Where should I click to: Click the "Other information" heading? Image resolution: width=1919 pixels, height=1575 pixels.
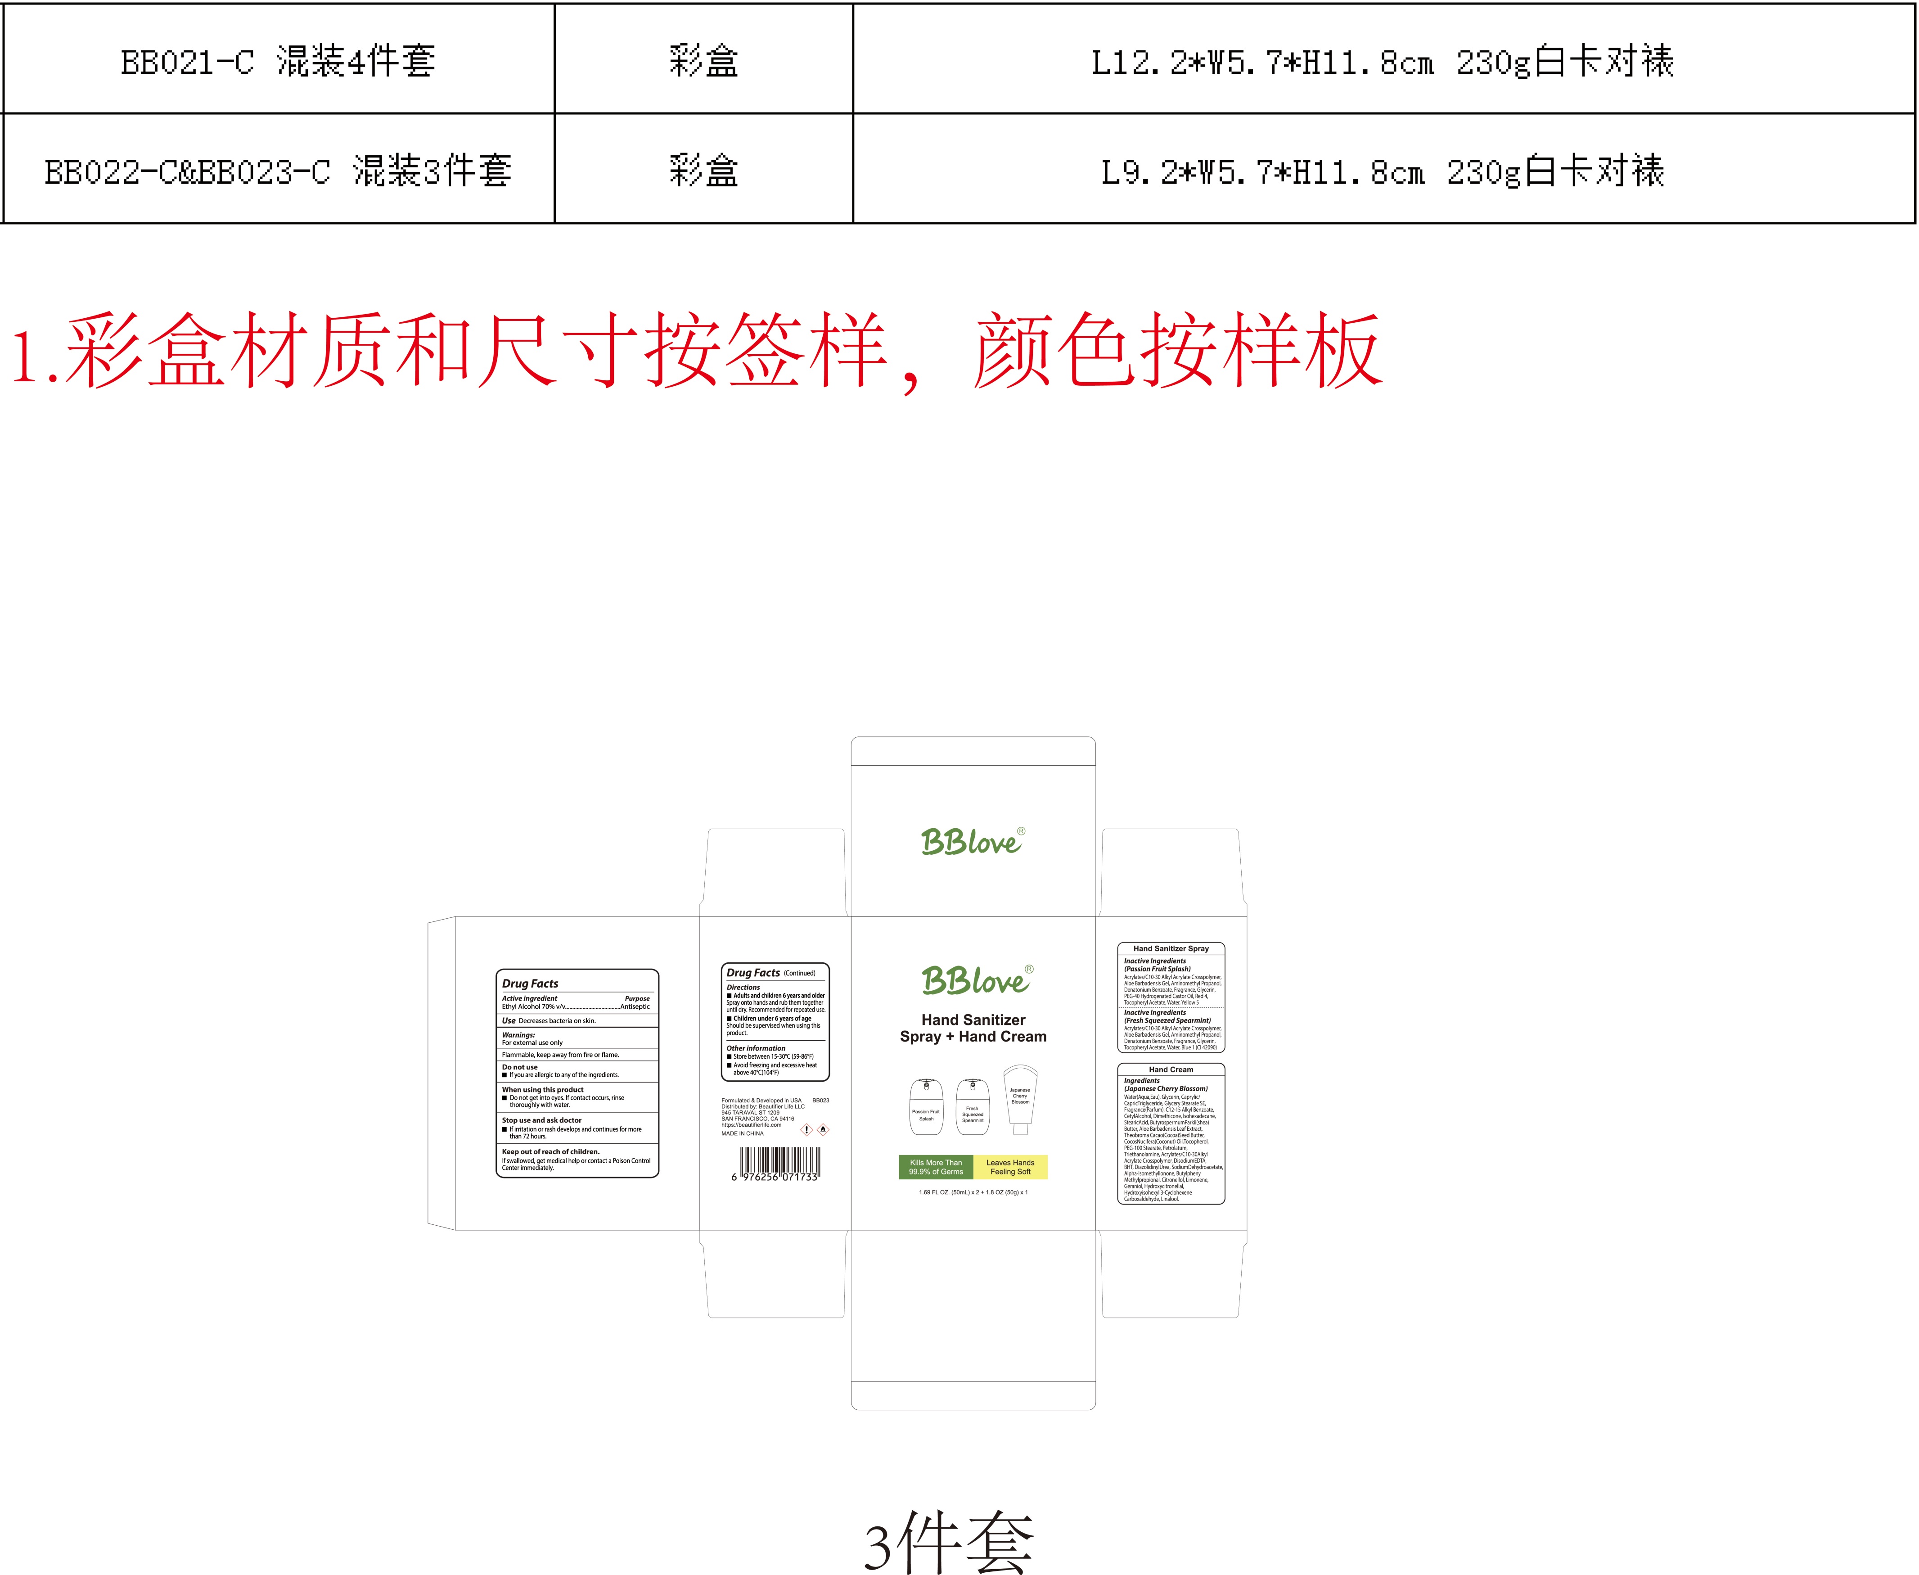pos(756,1048)
